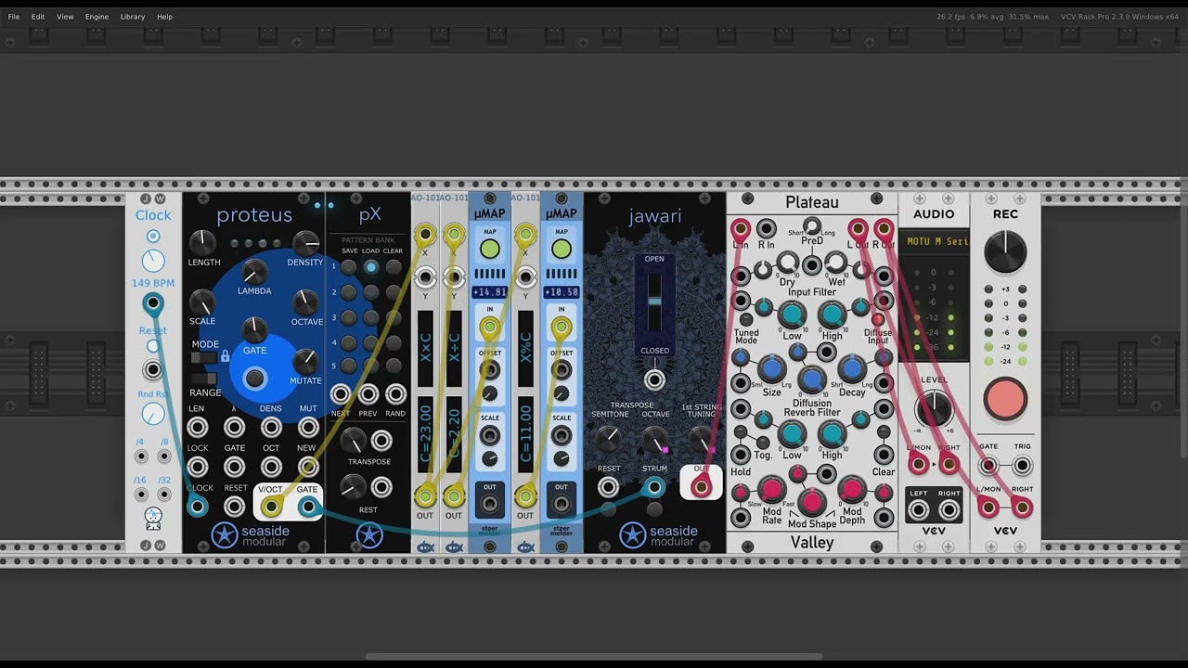Click Audio module LEFT output jack
The image size is (1188, 668).
[x=918, y=509]
